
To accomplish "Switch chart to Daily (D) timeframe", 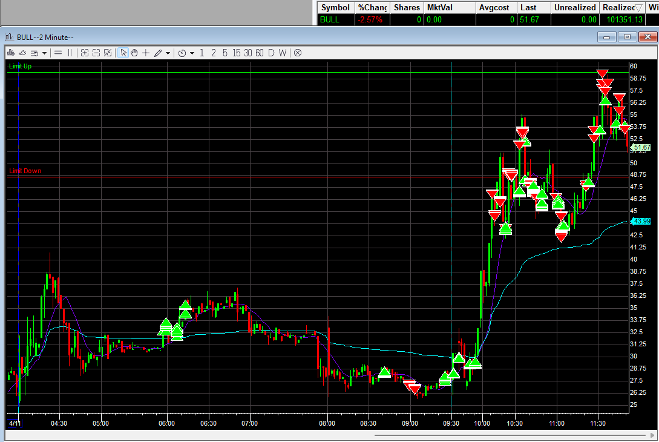I will click(x=271, y=53).
